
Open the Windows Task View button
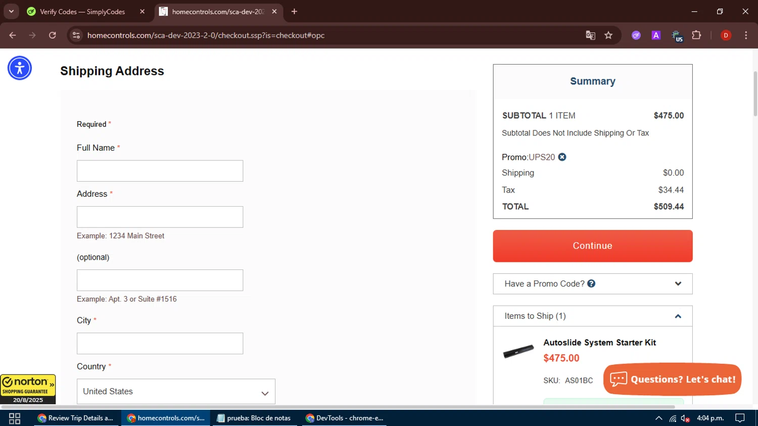pyautogui.click(x=15, y=418)
